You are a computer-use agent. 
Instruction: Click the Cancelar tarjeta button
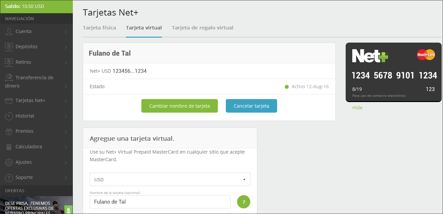tap(251, 106)
